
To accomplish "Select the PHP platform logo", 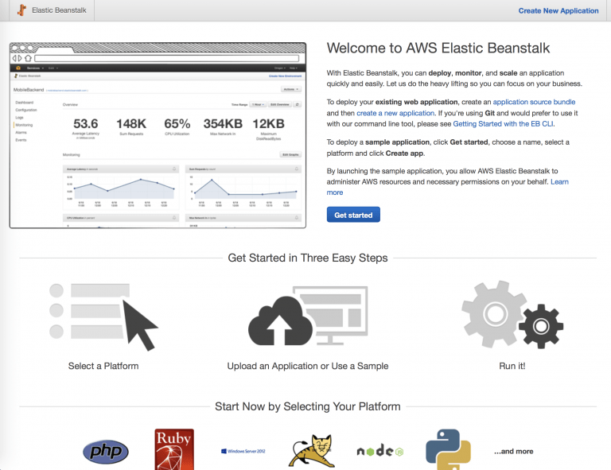I will coord(105,453).
